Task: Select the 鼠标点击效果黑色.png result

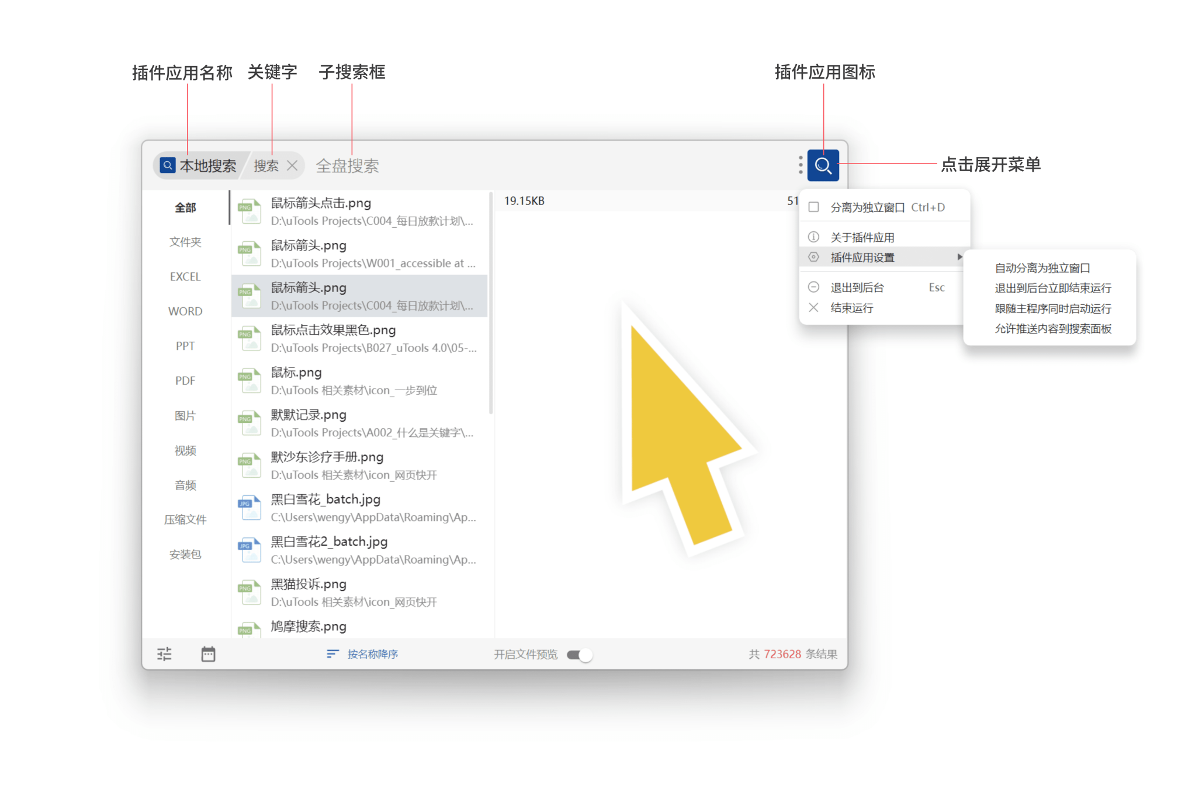Action: (359, 338)
